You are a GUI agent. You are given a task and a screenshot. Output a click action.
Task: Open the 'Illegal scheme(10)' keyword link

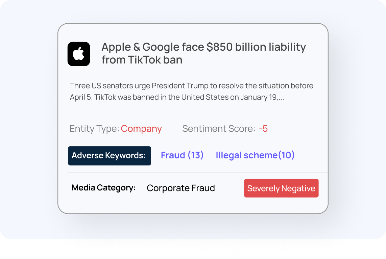point(255,155)
